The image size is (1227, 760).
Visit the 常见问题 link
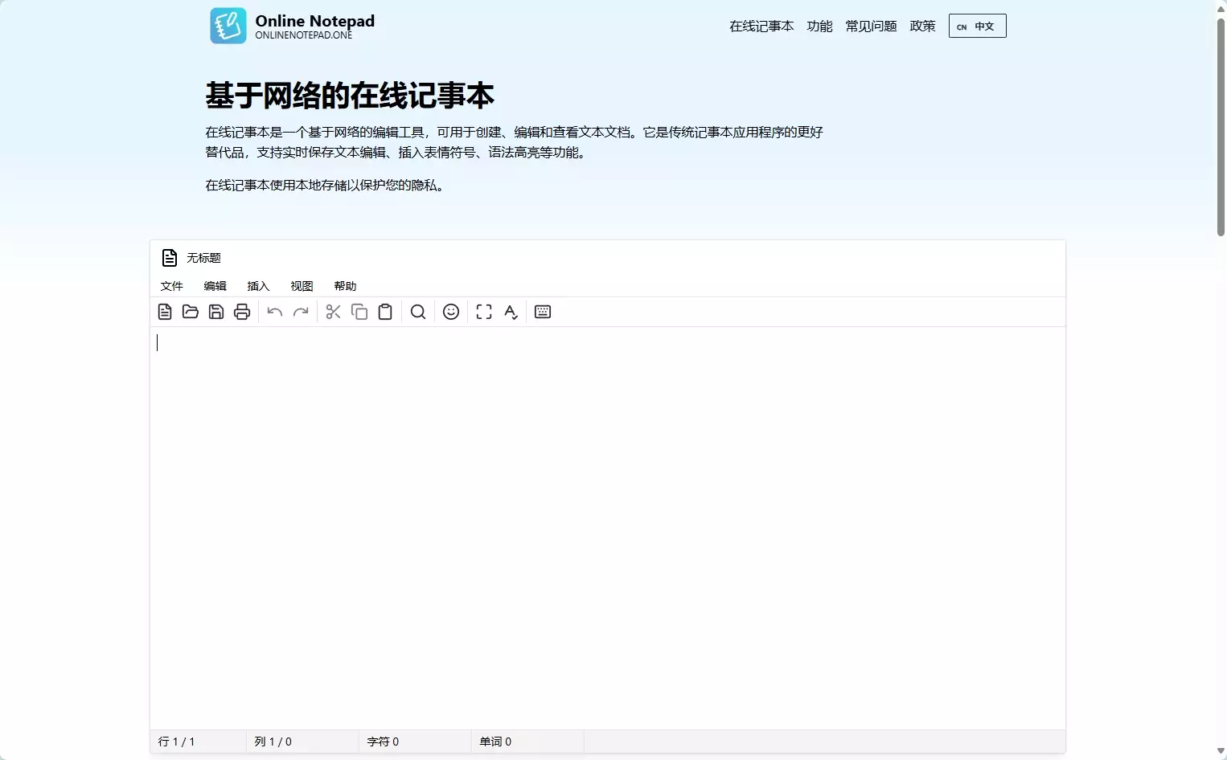[871, 27]
